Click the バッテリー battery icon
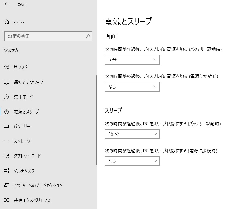235x209 pixels. pos(6,126)
